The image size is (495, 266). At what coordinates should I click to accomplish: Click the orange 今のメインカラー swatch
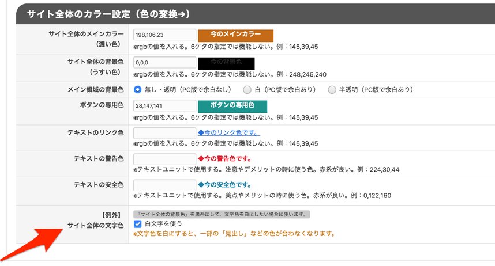[235, 35]
